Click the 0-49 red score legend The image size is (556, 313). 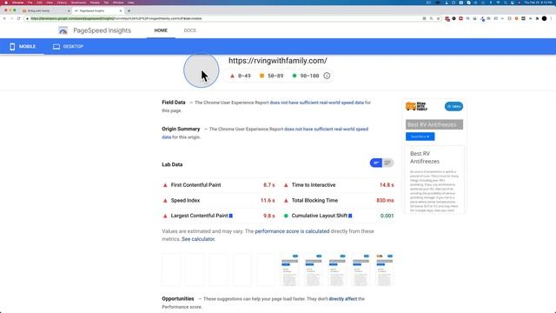(x=241, y=76)
